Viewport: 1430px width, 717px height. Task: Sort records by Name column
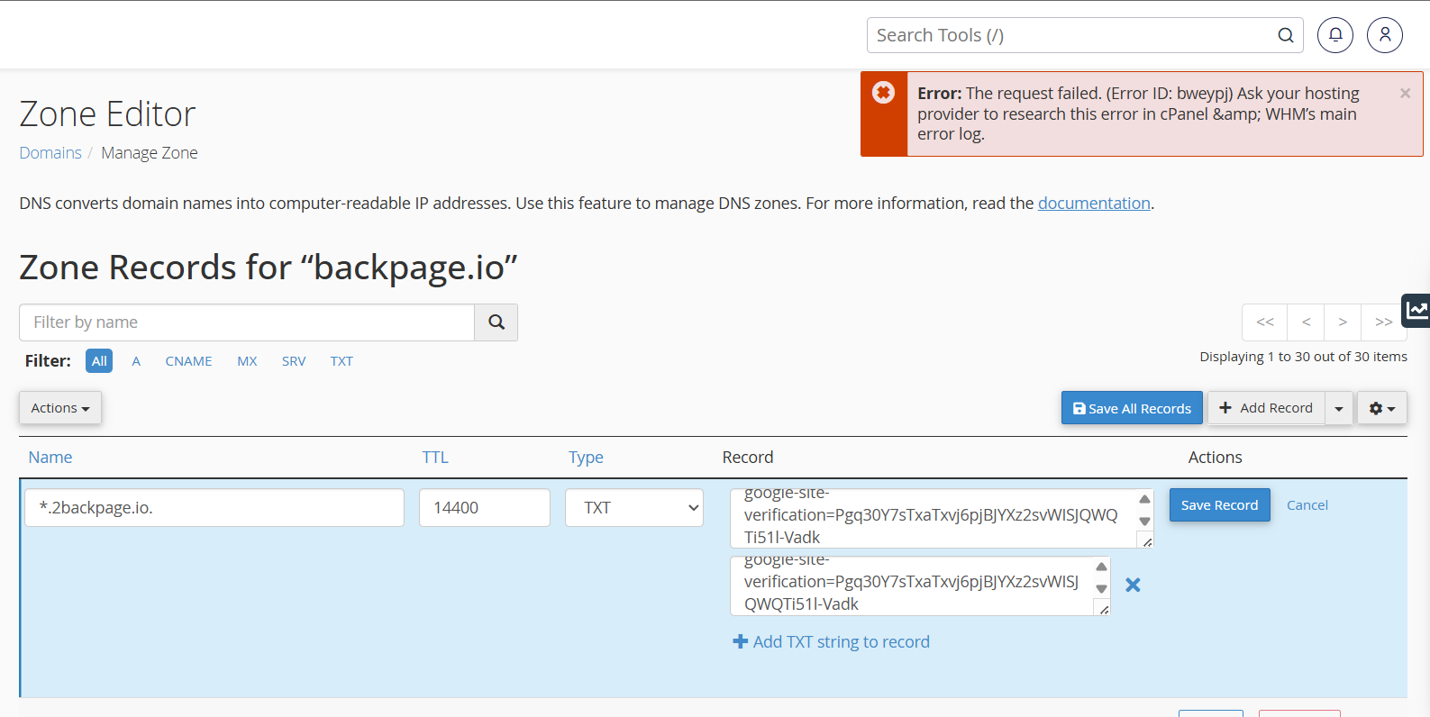pos(50,458)
